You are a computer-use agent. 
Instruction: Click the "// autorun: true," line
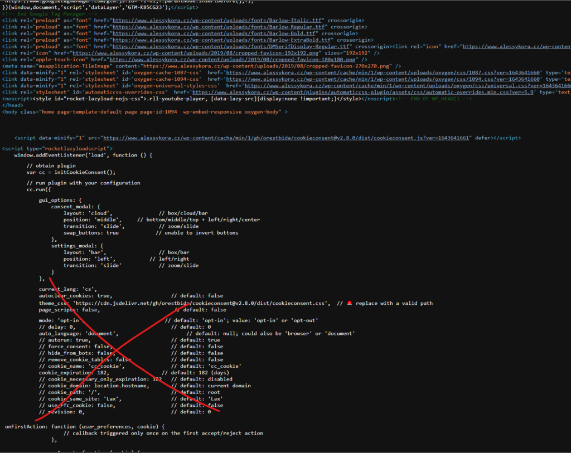(x=65, y=340)
